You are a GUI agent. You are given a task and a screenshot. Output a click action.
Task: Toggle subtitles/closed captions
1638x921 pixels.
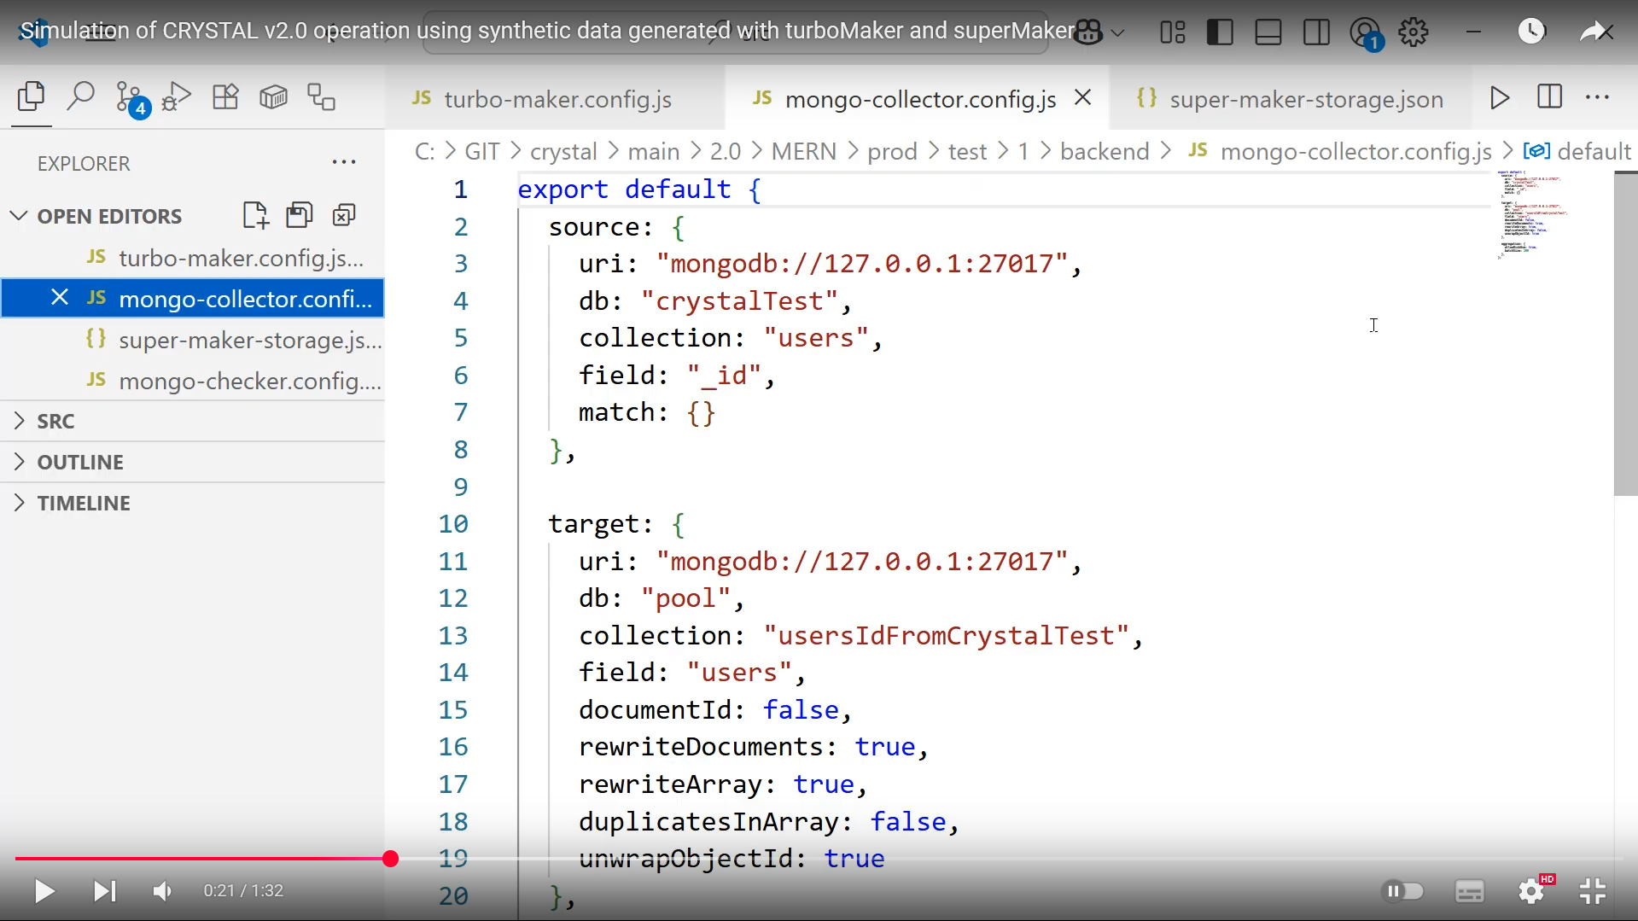(x=1469, y=891)
